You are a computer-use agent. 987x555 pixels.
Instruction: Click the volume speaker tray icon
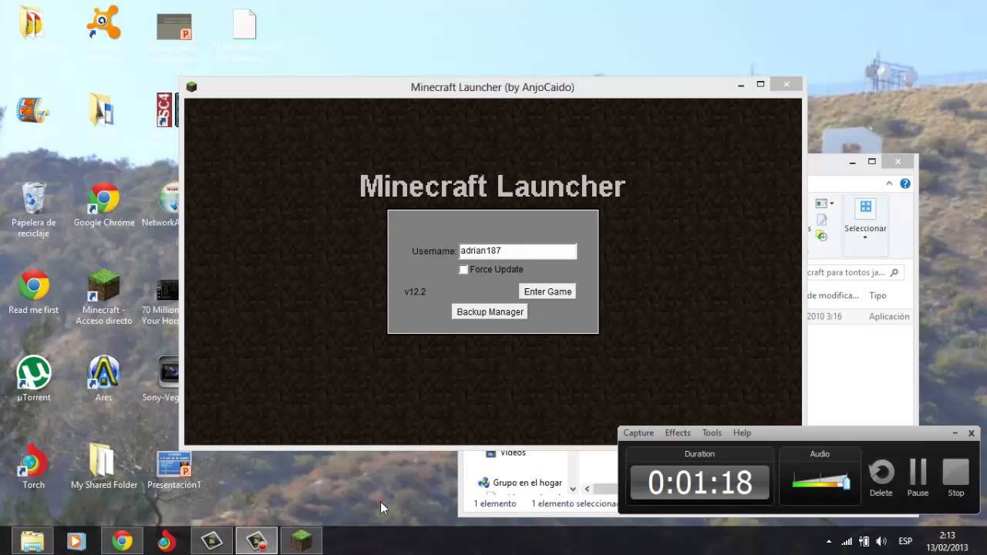881,541
